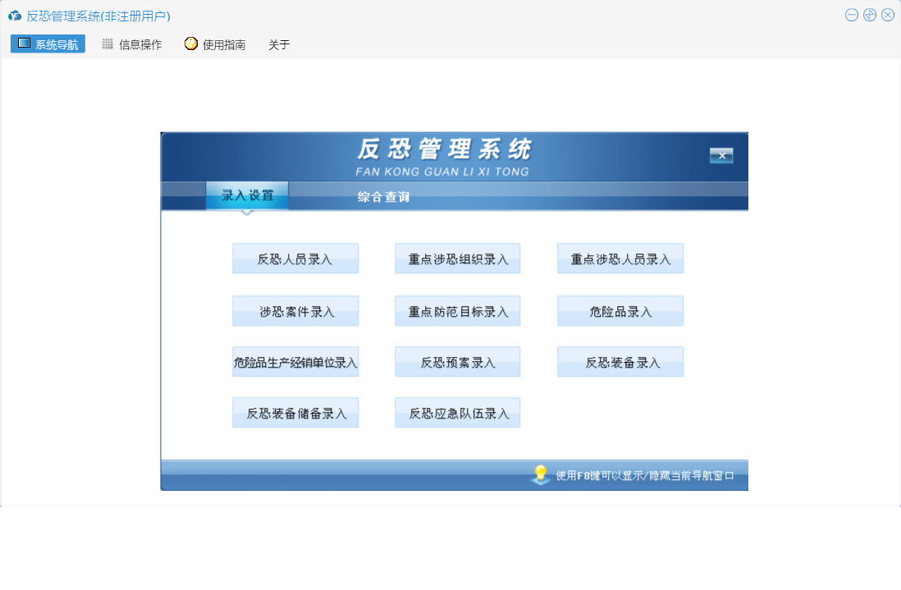Open the 危险品录入 form
Viewport: 901px width, 590px height.
pyautogui.click(x=620, y=312)
